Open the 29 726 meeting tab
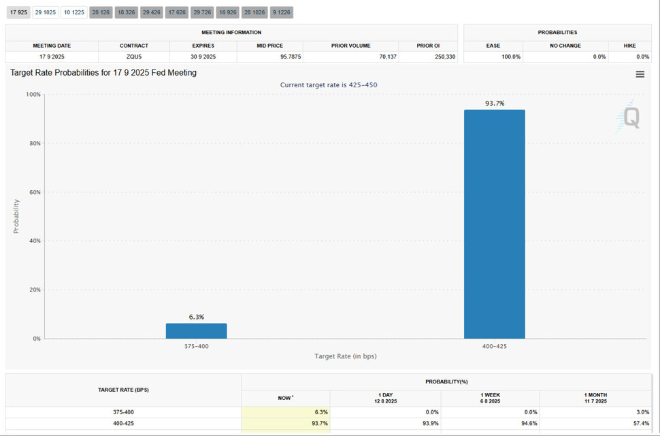The width and height of the screenshot is (660, 436). coord(202,12)
